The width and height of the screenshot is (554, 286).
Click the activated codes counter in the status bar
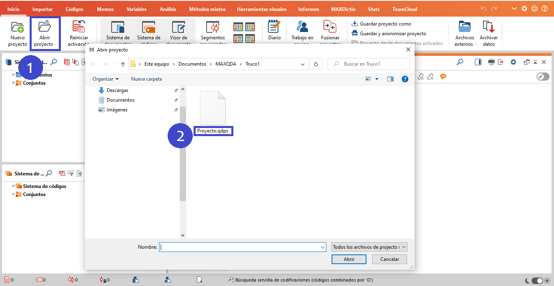point(41,280)
